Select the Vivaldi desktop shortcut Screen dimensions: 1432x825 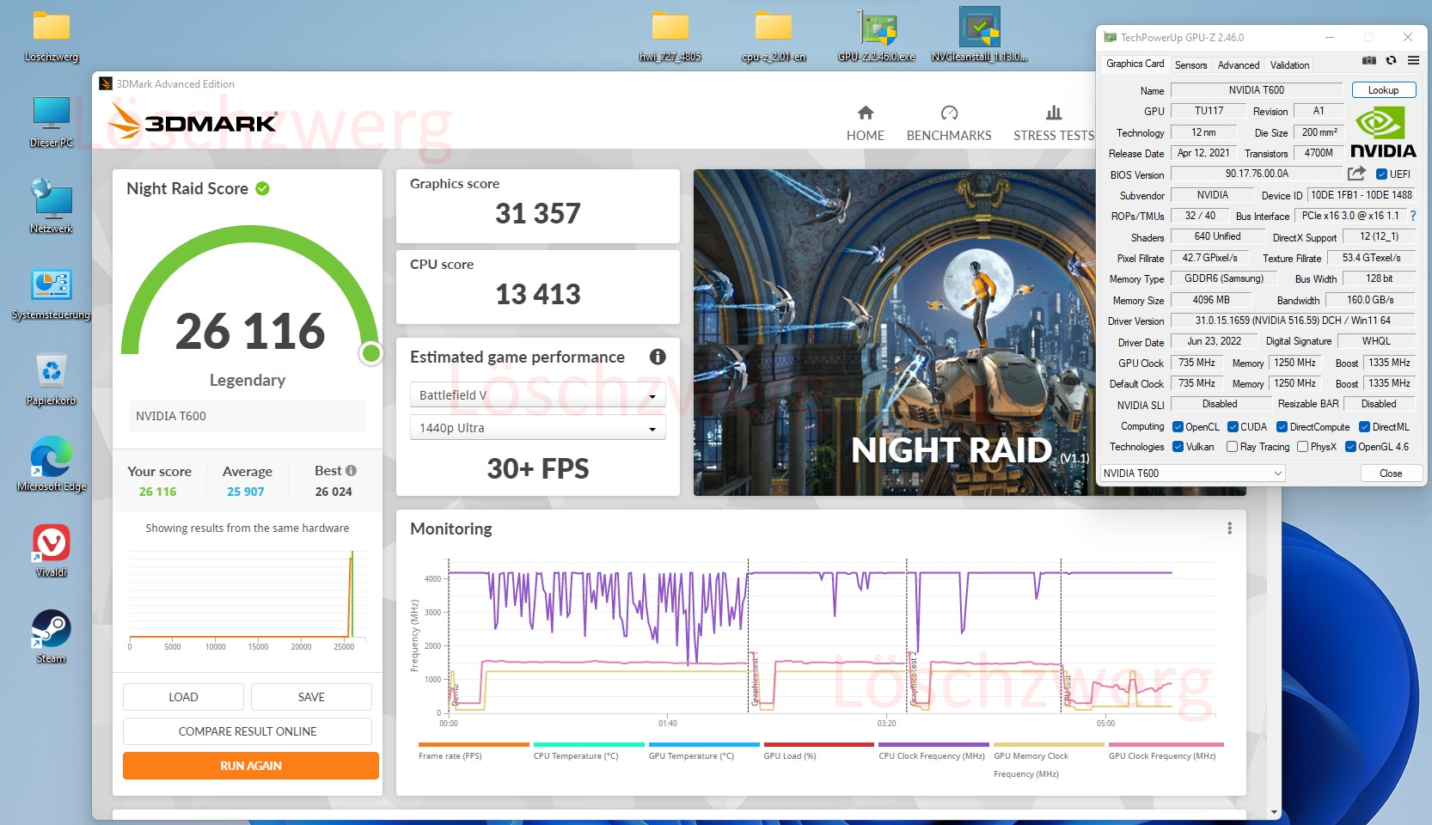[52, 551]
